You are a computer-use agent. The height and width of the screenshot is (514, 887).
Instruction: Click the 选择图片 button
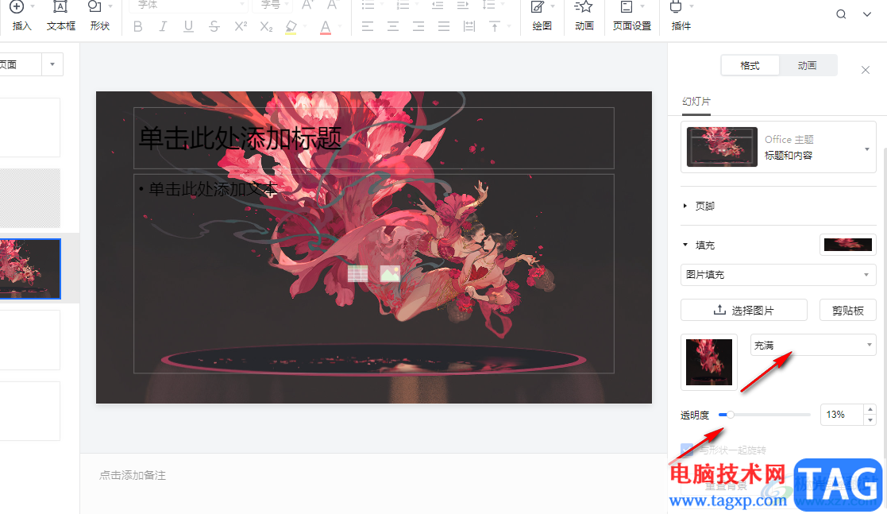click(744, 311)
